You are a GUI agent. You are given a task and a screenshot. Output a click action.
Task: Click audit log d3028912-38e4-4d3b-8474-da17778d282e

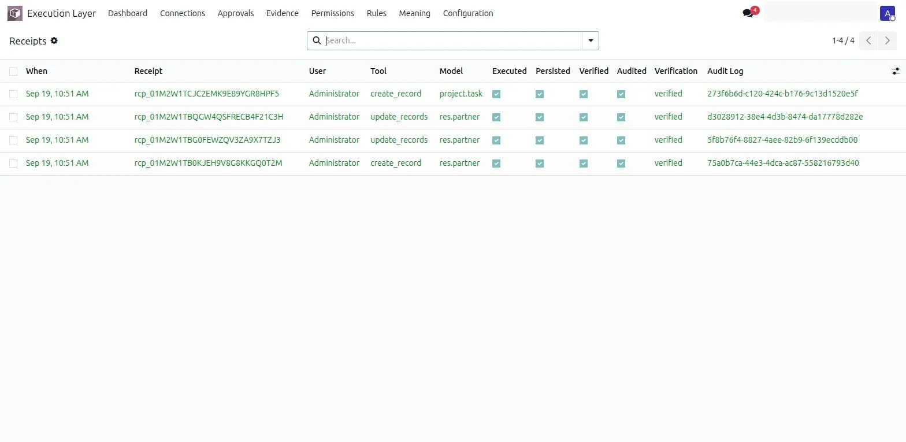[x=785, y=117]
